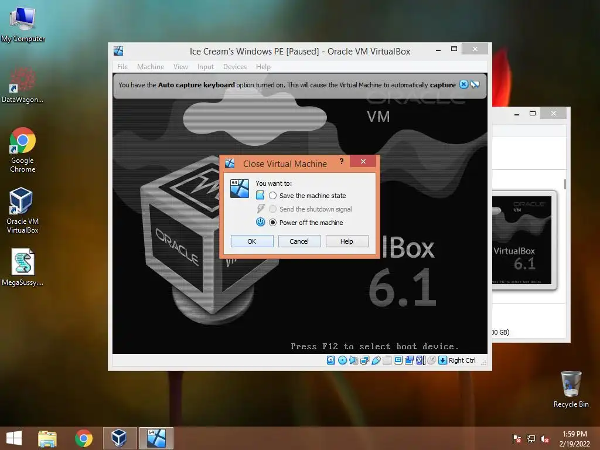Click the network adapters status icon

click(364, 360)
